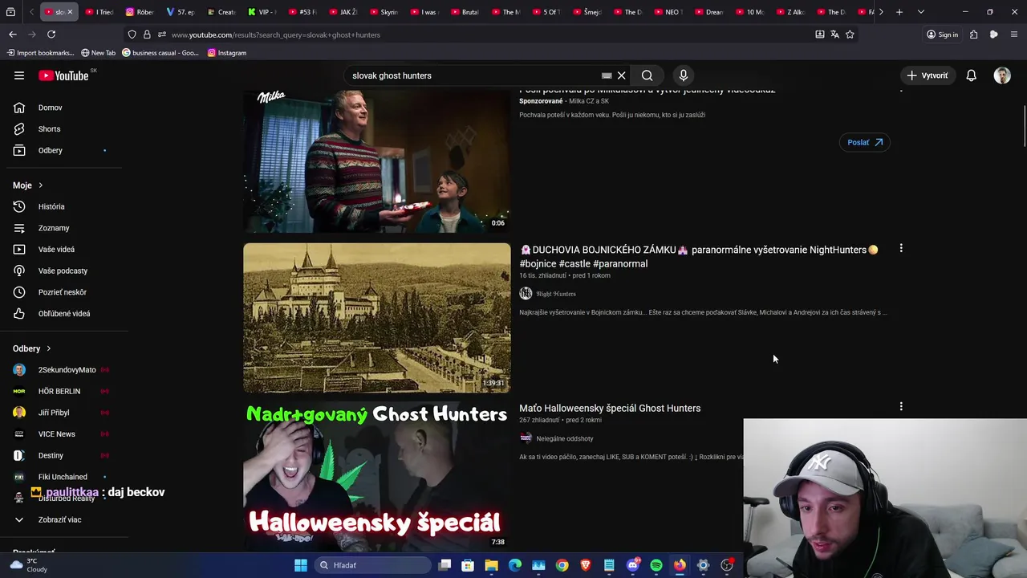List all tabs dropdown arrow
This screenshot has width=1027, height=578.
[x=920, y=12]
